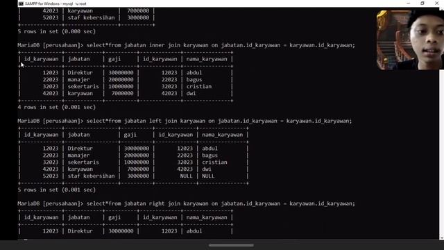Click 'Direktur' in the left join result

click(80, 148)
